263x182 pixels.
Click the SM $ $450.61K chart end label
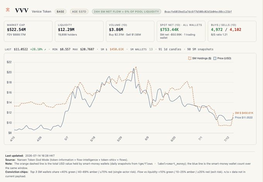click(x=244, y=113)
